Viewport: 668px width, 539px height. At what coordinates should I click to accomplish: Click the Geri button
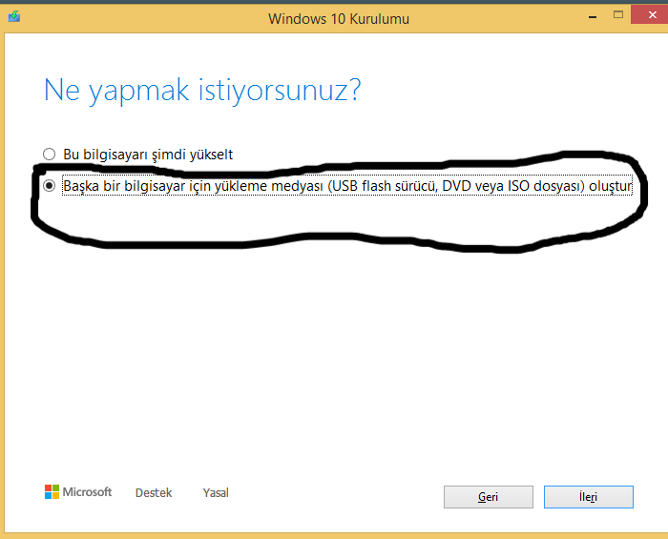click(489, 497)
